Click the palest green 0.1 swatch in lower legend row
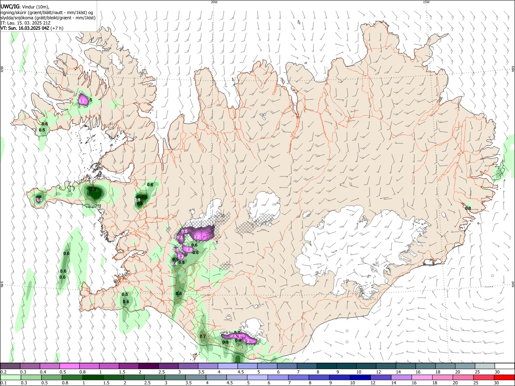Viewport: 515px width, 386px height. 10,378
